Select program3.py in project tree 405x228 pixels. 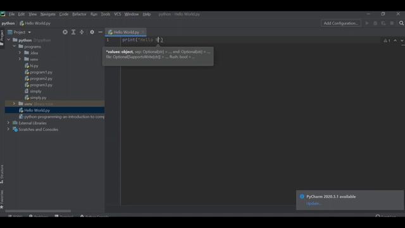41,85
